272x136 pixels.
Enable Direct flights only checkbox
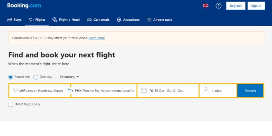coord(11,104)
